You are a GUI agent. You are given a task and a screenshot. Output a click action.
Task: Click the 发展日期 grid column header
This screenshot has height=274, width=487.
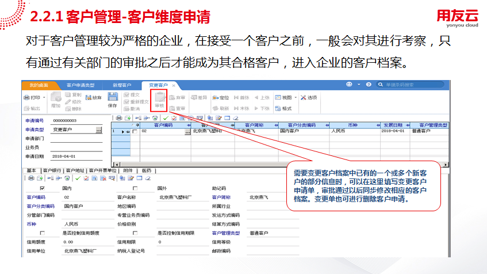click(395, 125)
